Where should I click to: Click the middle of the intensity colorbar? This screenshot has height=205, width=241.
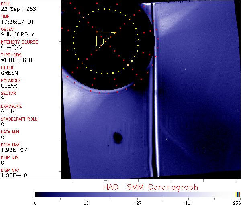[137, 194]
